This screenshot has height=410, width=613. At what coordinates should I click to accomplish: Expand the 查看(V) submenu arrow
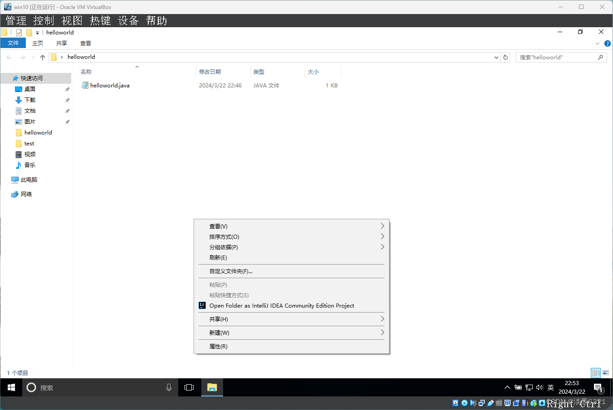point(382,226)
